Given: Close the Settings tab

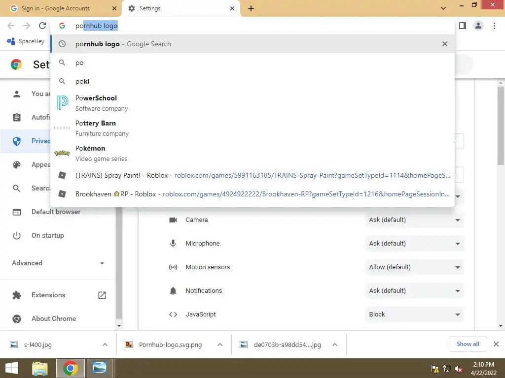Looking at the screenshot, I should [x=232, y=8].
